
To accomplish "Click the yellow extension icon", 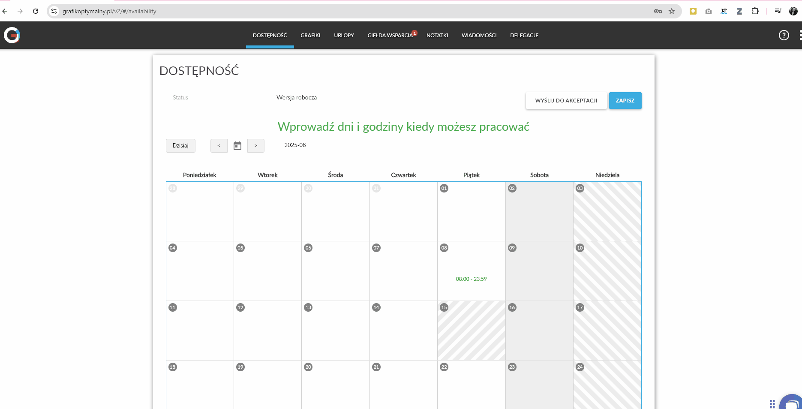I will [693, 11].
